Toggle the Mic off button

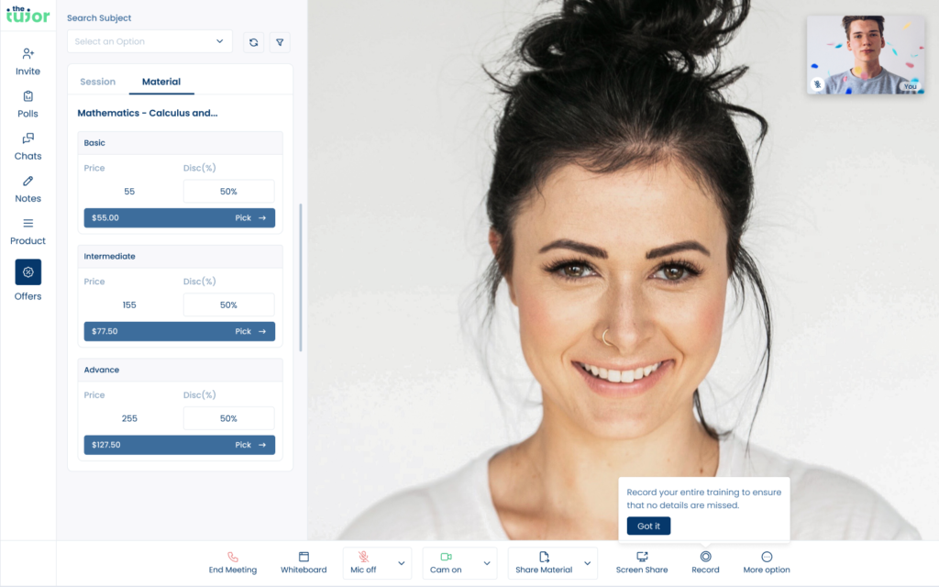(364, 562)
